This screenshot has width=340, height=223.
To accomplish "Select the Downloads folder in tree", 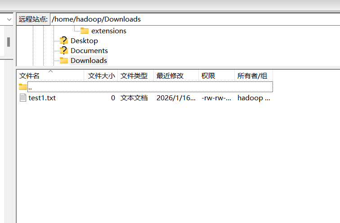I will click(x=89, y=60).
